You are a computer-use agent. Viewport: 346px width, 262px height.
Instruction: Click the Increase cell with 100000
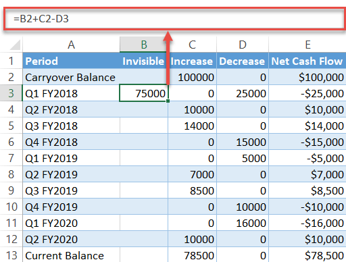(x=192, y=77)
